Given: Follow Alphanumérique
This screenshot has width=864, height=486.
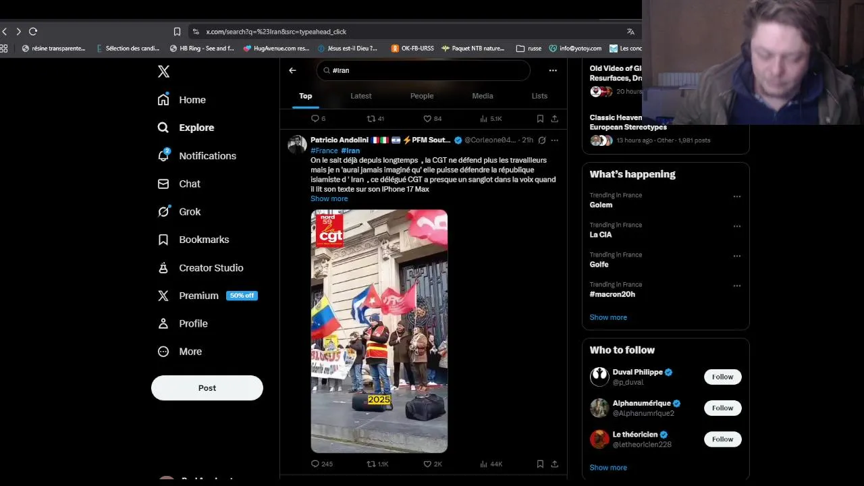Looking at the screenshot, I should pyautogui.click(x=722, y=408).
